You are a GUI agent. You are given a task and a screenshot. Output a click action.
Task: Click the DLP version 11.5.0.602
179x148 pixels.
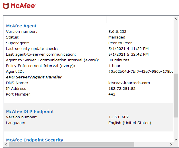tap(118, 117)
